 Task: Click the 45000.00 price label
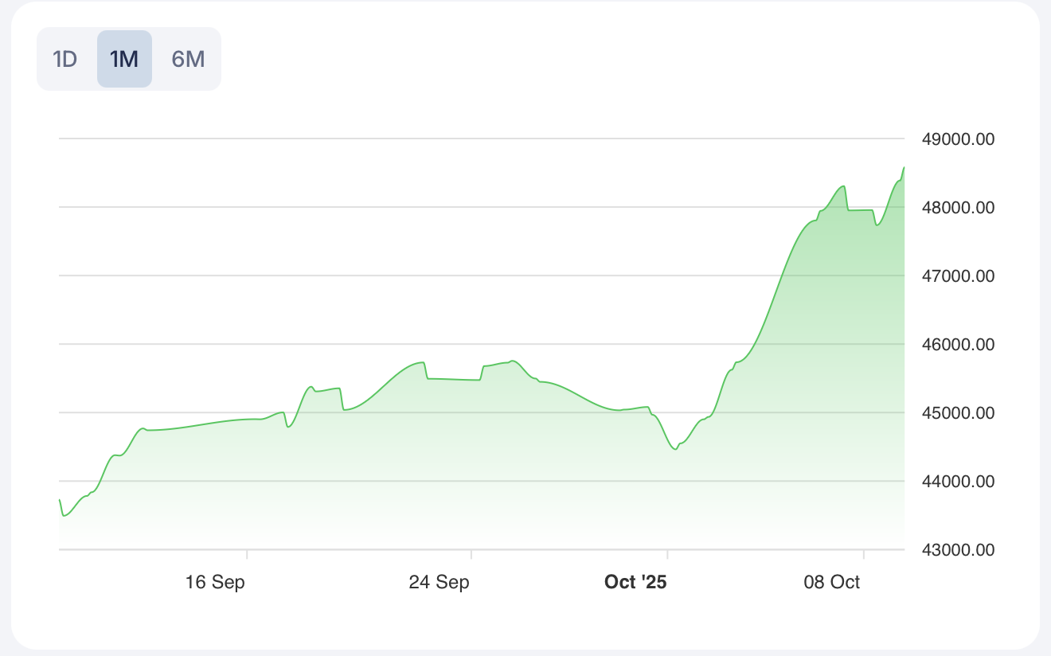tap(958, 413)
